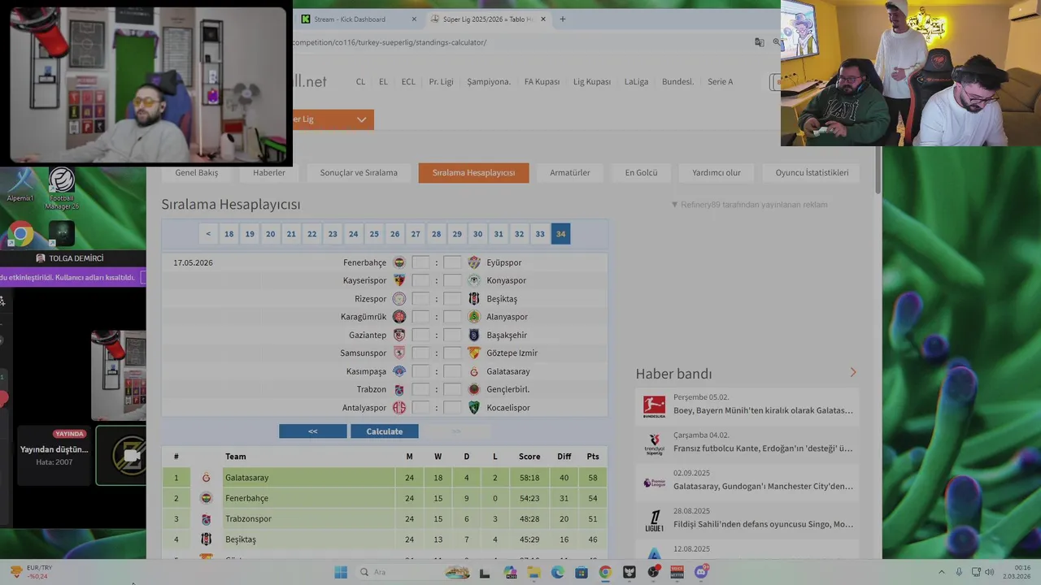Open Microsoft Edge from the taskbar
Screen dimensions: 1041x585
(x=558, y=572)
